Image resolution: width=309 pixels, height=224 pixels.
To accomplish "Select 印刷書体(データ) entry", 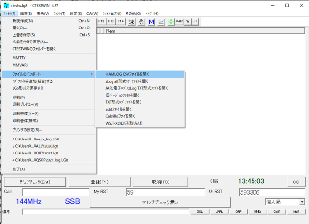I will [x=49, y=113].
